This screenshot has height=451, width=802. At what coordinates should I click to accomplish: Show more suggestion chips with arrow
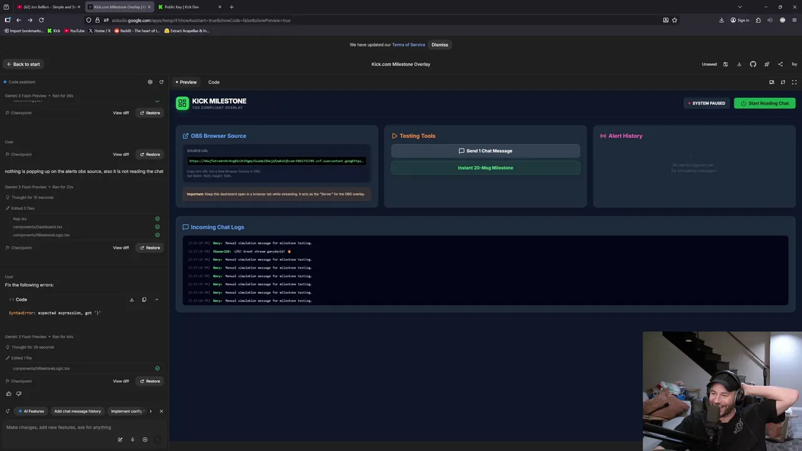(x=150, y=412)
